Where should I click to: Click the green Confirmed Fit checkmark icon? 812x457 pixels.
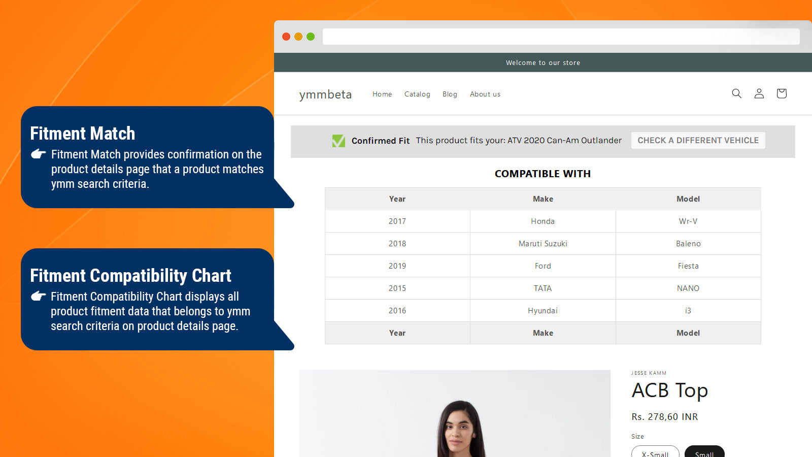(x=339, y=141)
